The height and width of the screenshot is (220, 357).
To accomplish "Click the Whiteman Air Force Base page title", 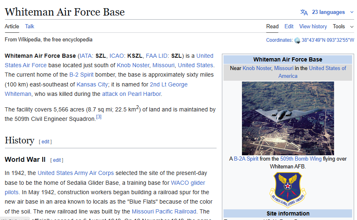I will coord(65,12).
